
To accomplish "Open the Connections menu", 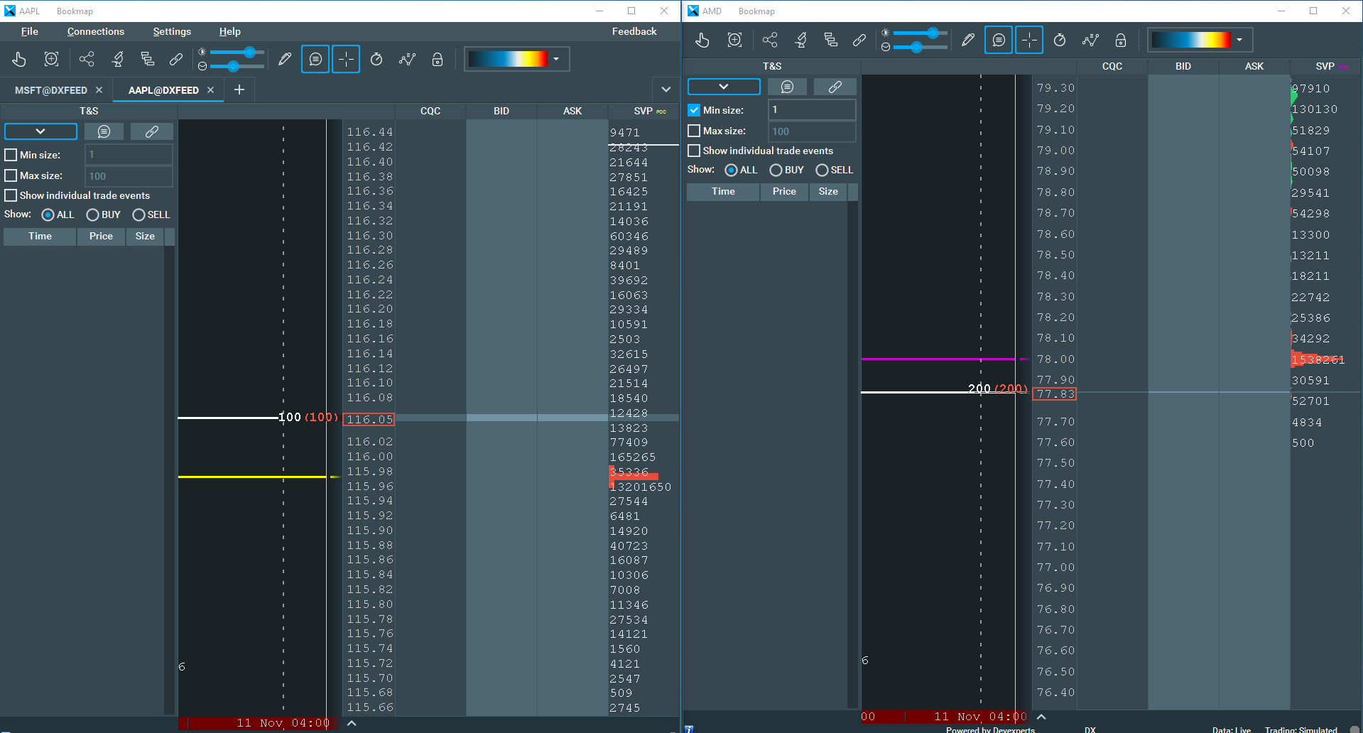I will 95,31.
